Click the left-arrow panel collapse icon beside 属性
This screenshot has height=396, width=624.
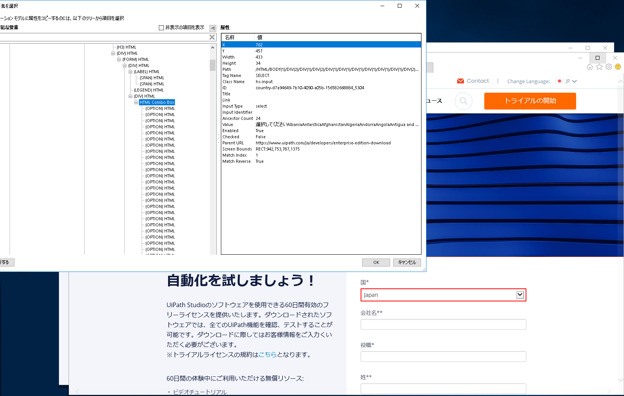pyautogui.click(x=213, y=28)
